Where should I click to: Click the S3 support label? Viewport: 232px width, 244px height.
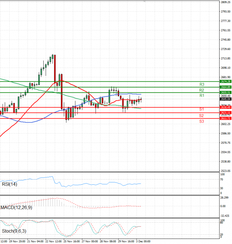tap(201, 121)
